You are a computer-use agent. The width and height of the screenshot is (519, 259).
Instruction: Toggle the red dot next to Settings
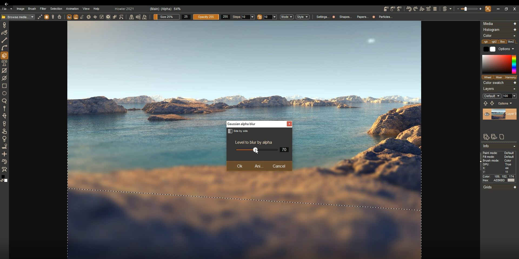pos(334,17)
